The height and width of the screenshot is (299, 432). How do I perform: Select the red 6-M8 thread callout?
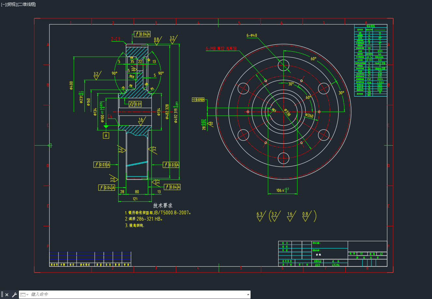221,49
